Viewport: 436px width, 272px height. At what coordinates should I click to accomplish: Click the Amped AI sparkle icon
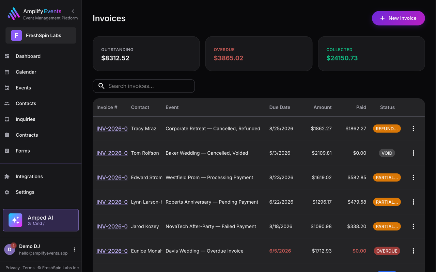click(x=15, y=220)
